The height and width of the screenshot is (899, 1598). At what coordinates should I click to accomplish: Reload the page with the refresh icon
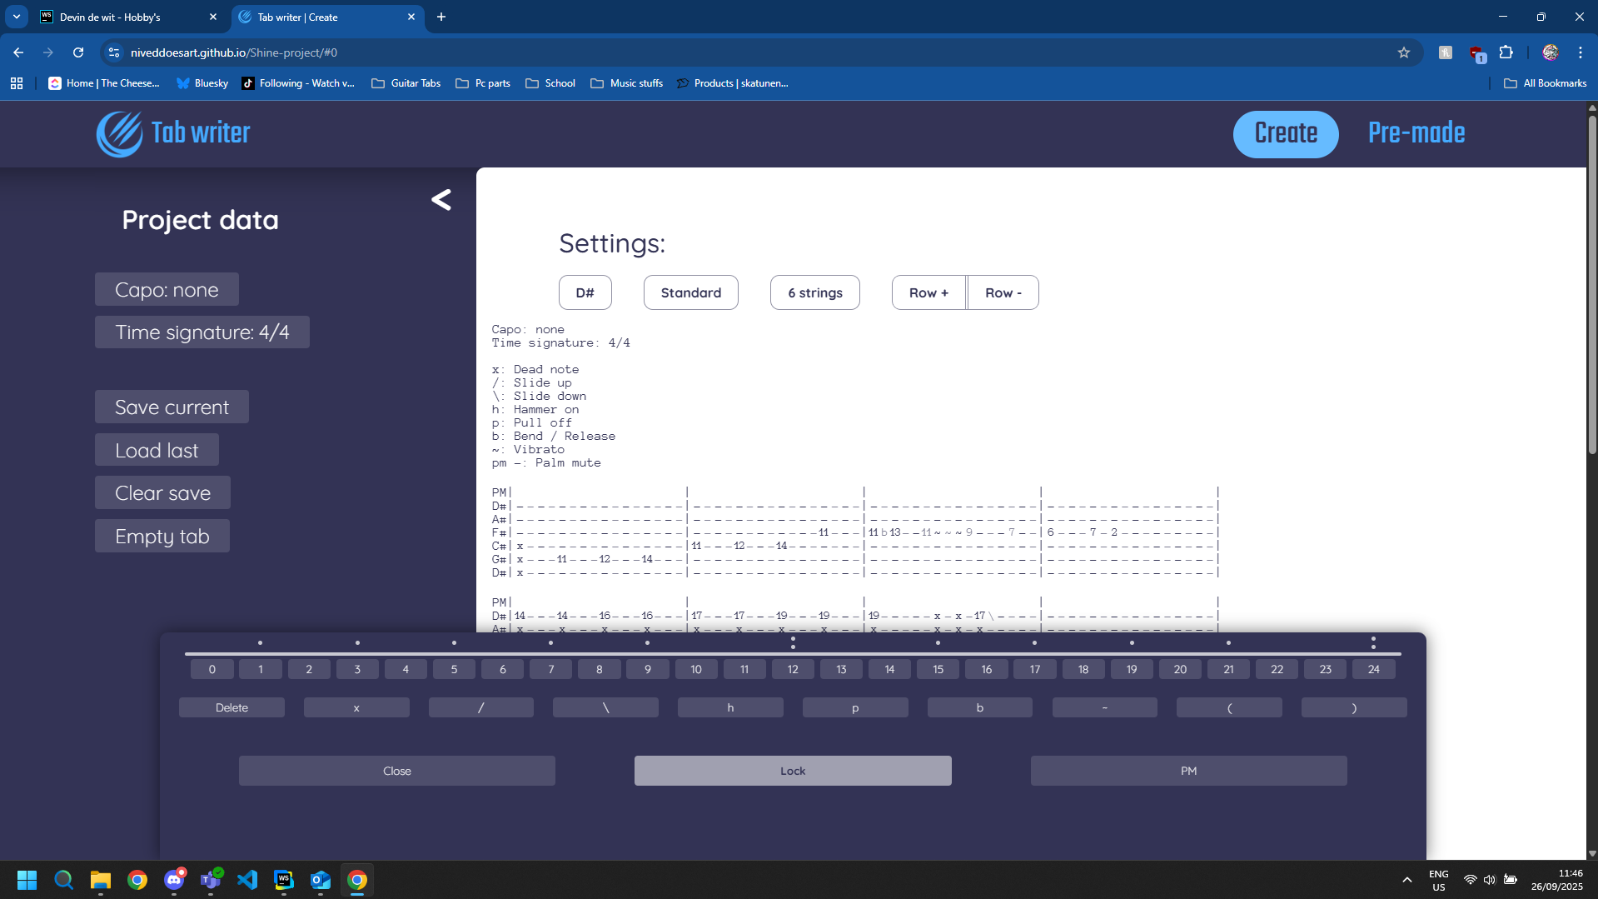coord(78,52)
